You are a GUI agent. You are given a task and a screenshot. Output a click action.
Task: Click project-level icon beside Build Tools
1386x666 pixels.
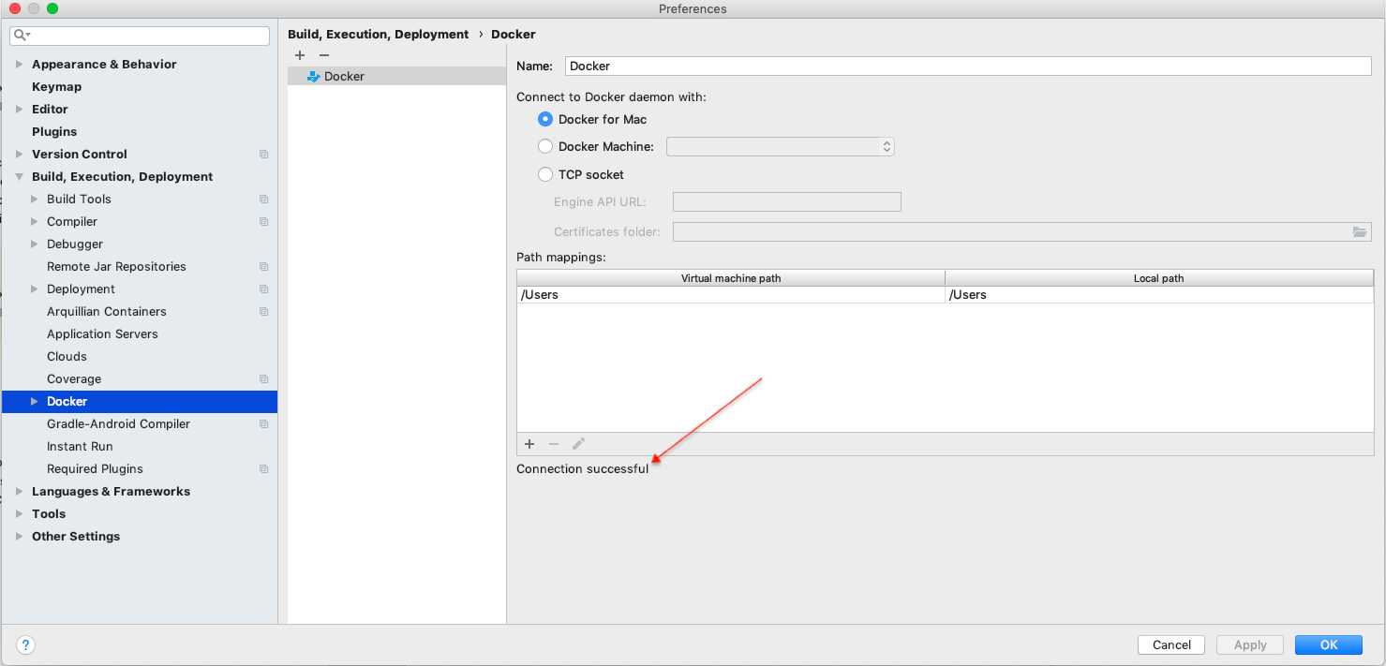pos(264,199)
